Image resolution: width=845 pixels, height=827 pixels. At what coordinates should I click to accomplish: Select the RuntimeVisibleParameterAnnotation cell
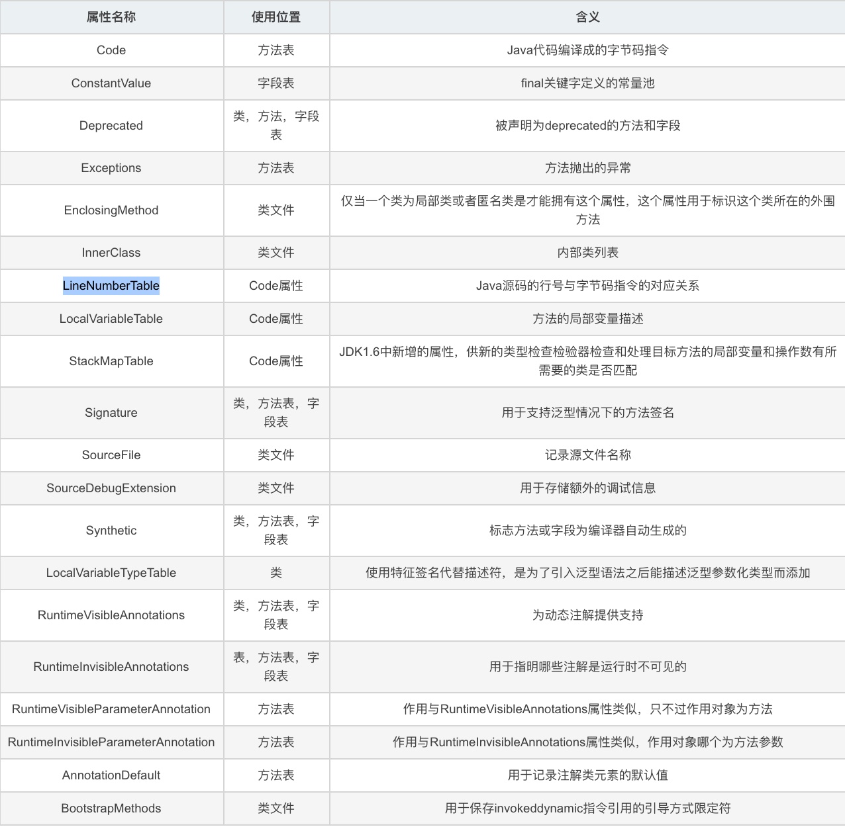click(x=111, y=709)
